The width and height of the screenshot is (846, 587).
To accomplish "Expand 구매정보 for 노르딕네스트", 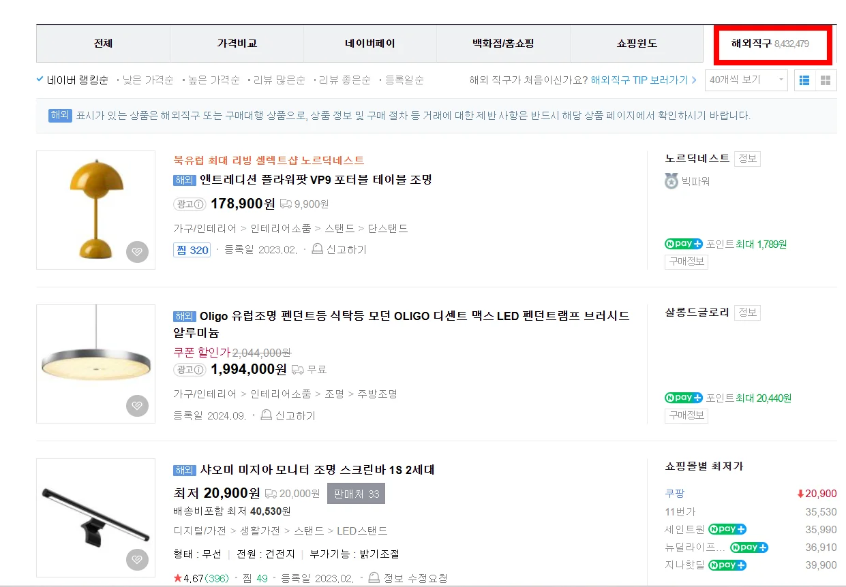I will (x=686, y=262).
